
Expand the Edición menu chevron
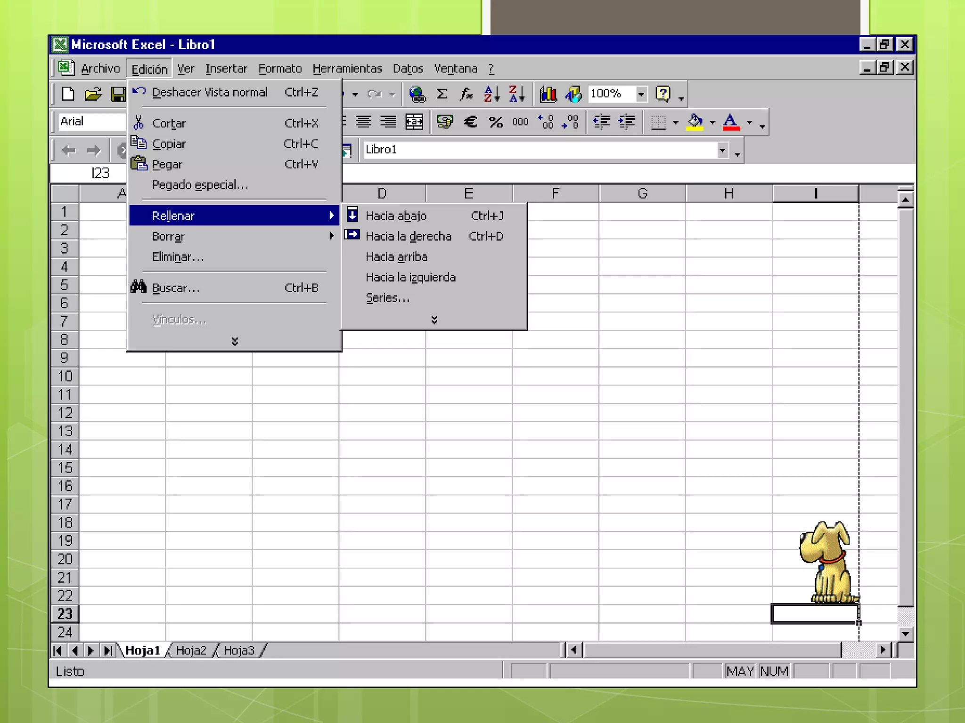tap(235, 341)
